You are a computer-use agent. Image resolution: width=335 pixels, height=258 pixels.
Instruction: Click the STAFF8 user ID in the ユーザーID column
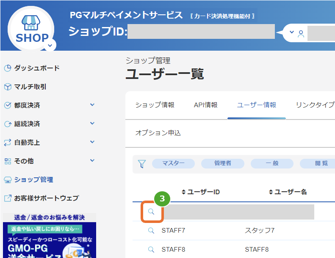tap(173, 250)
